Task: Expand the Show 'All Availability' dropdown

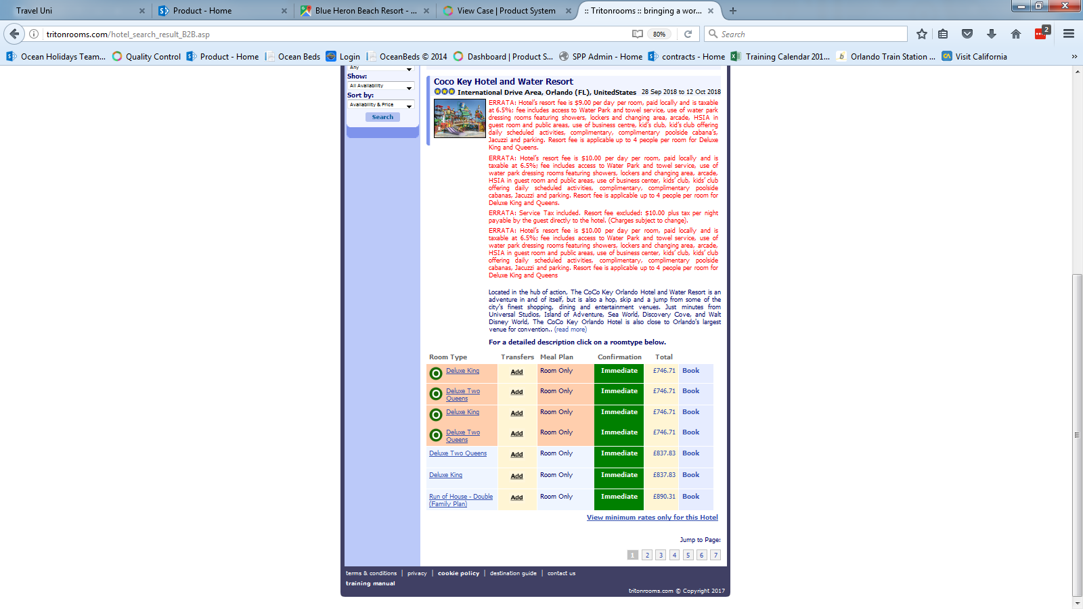Action: click(x=380, y=86)
